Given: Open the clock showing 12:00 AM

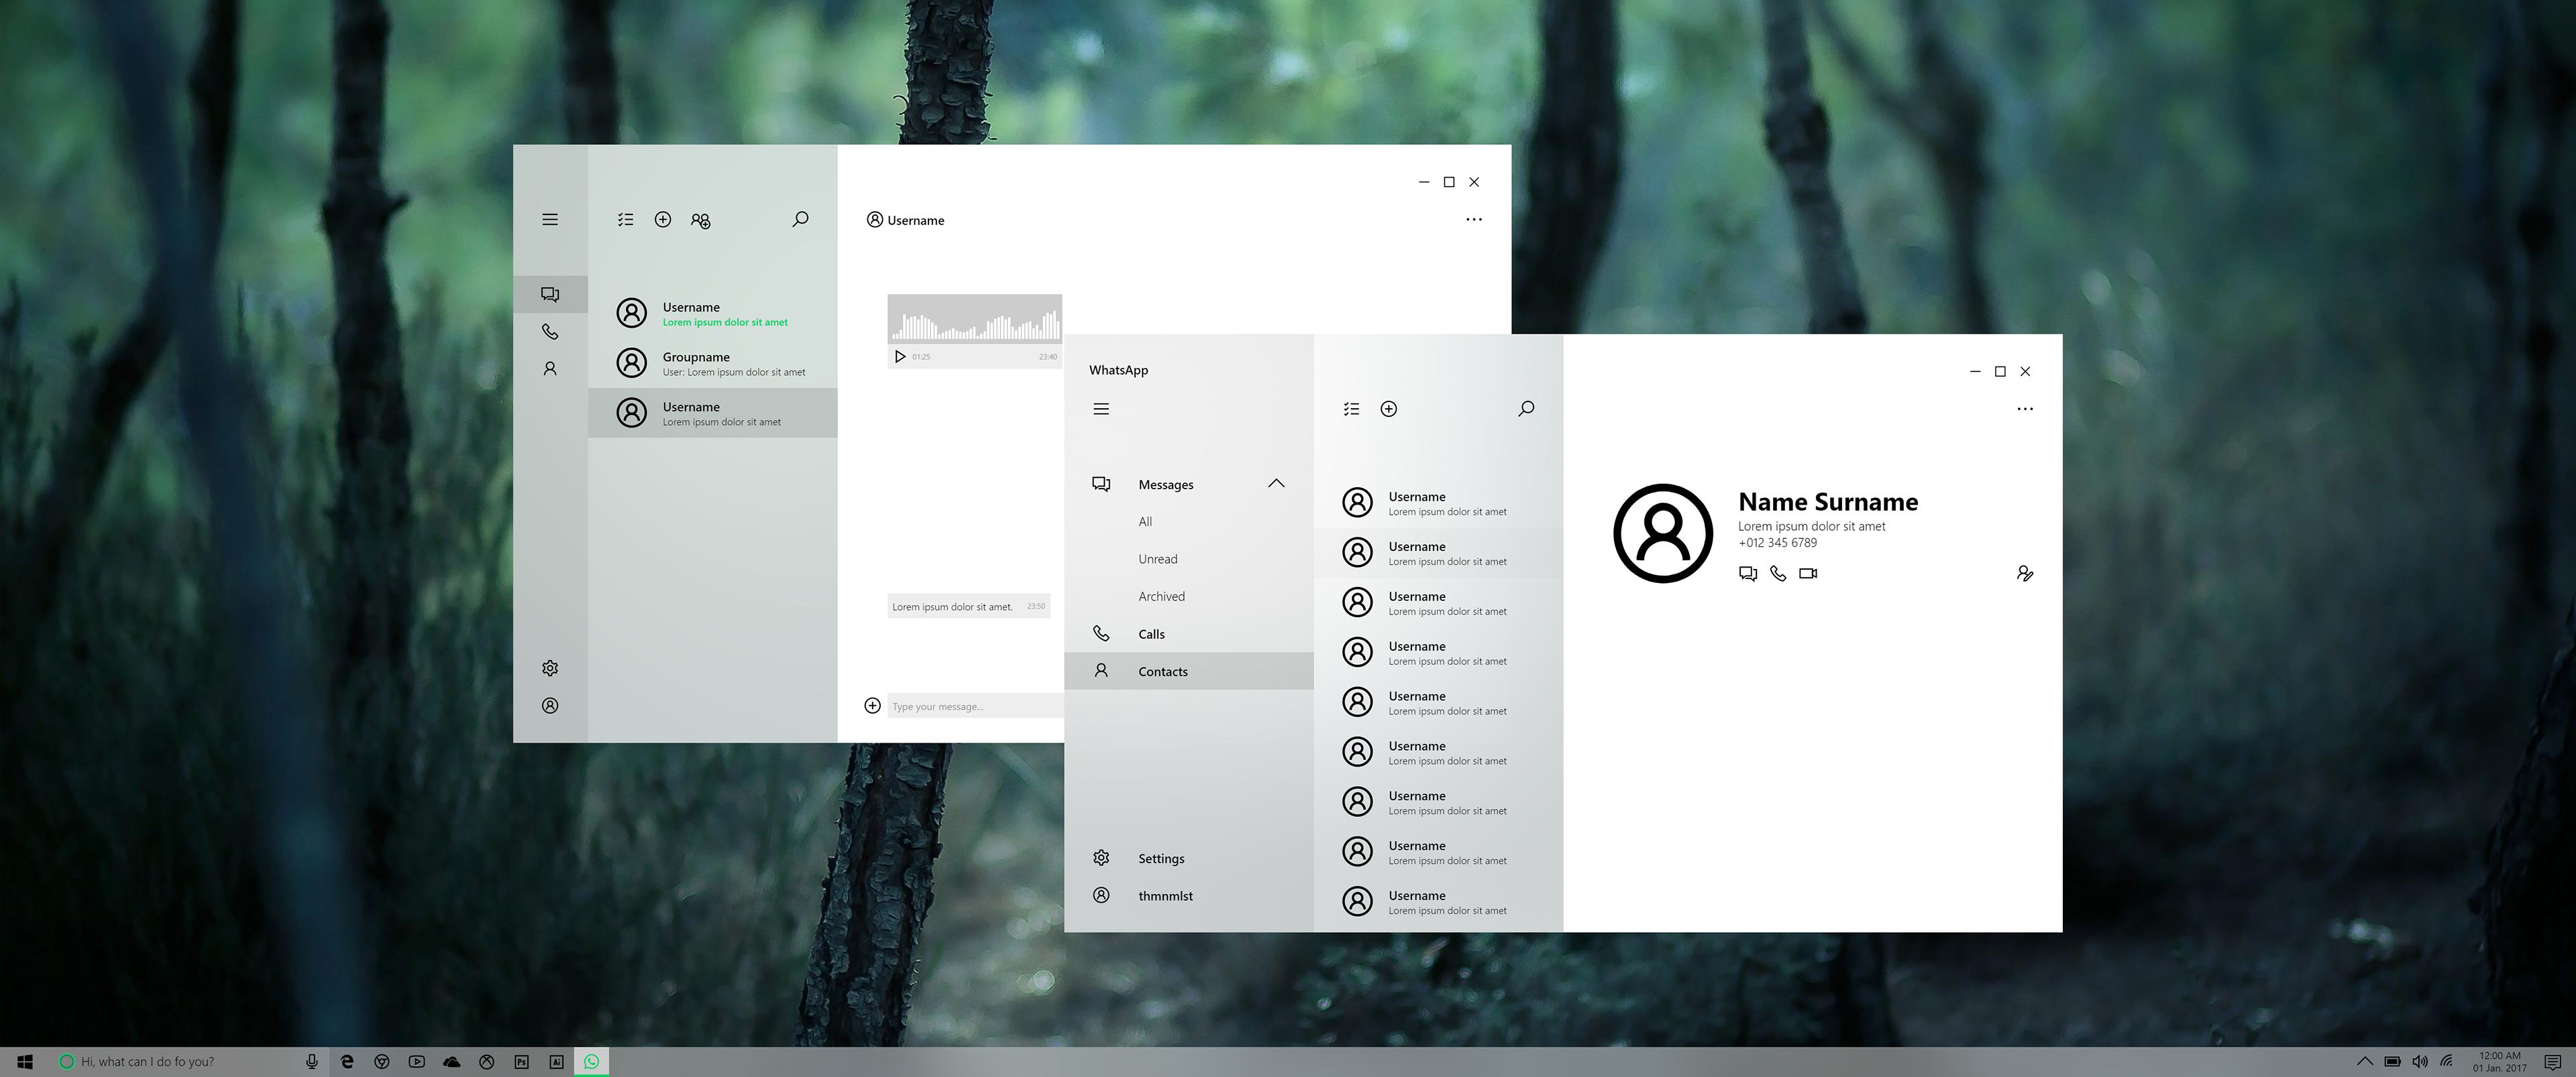Looking at the screenshot, I should pos(2500,1062).
